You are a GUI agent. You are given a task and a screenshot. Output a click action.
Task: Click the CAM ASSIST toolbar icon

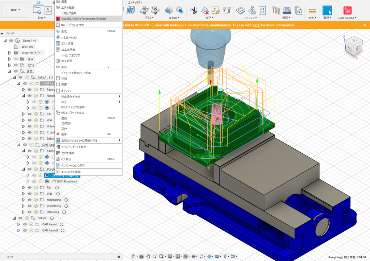347,11
